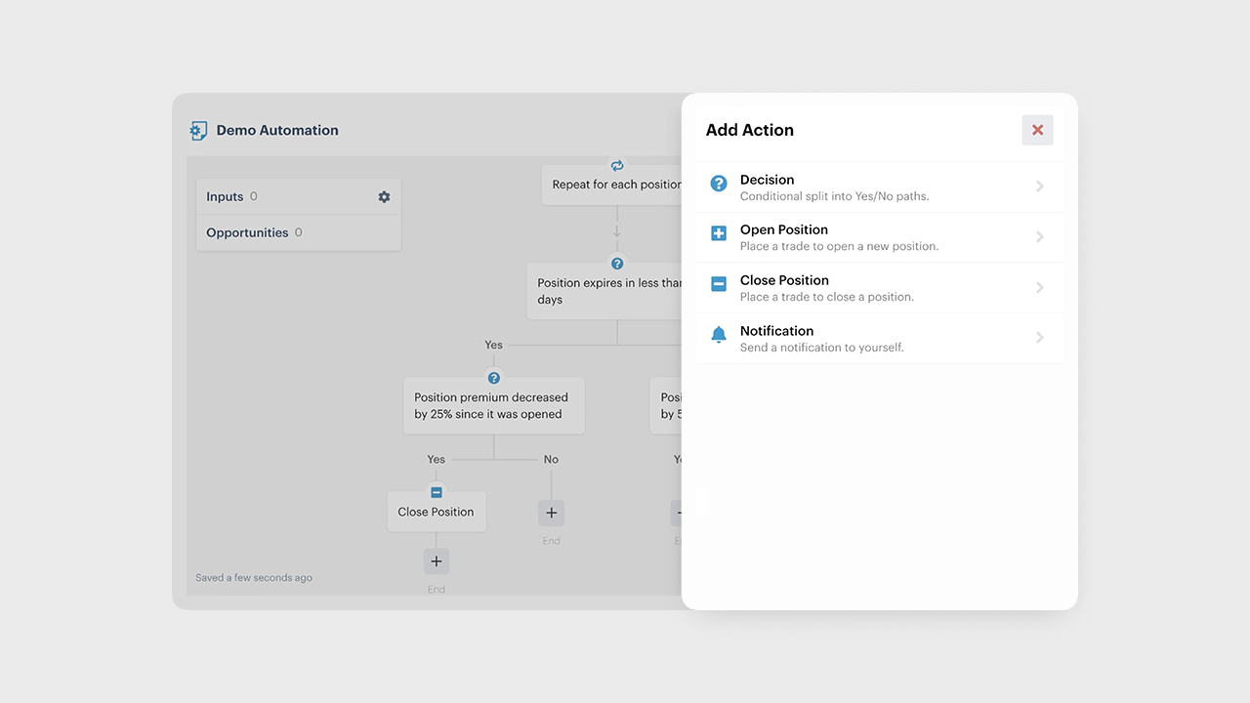Click the 'Add Action' heading
Screen dimensions: 1250x703
pyautogui.click(x=750, y=130)
